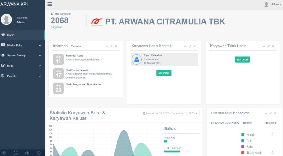
Task: Close the Karyawan Tidak Hadir panel
Action: (x=273, y=46)
